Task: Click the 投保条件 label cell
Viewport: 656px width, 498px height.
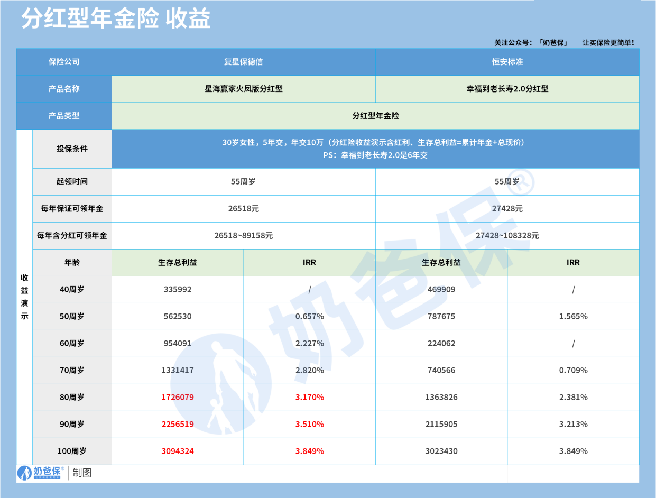Action: point(71,150)
